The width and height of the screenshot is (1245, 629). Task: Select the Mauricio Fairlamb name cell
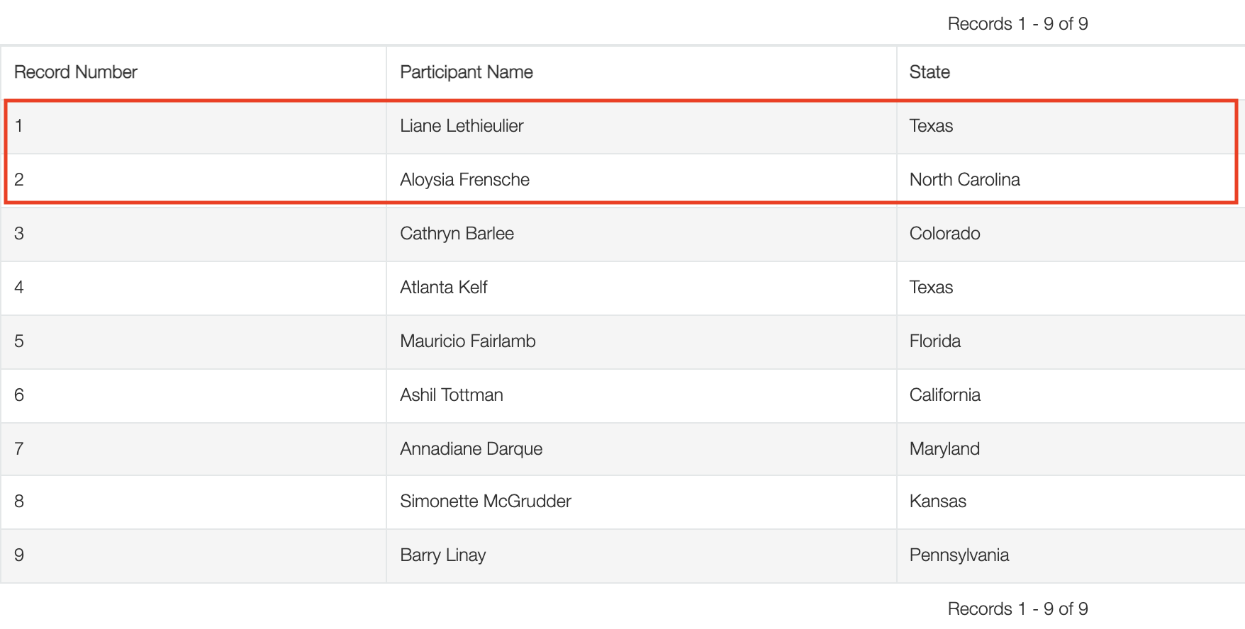(467, 341)
